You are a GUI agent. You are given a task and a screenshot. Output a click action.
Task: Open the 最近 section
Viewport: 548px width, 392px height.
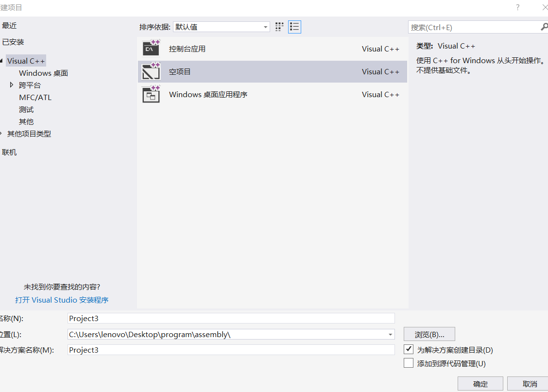[x=9, y=26]
